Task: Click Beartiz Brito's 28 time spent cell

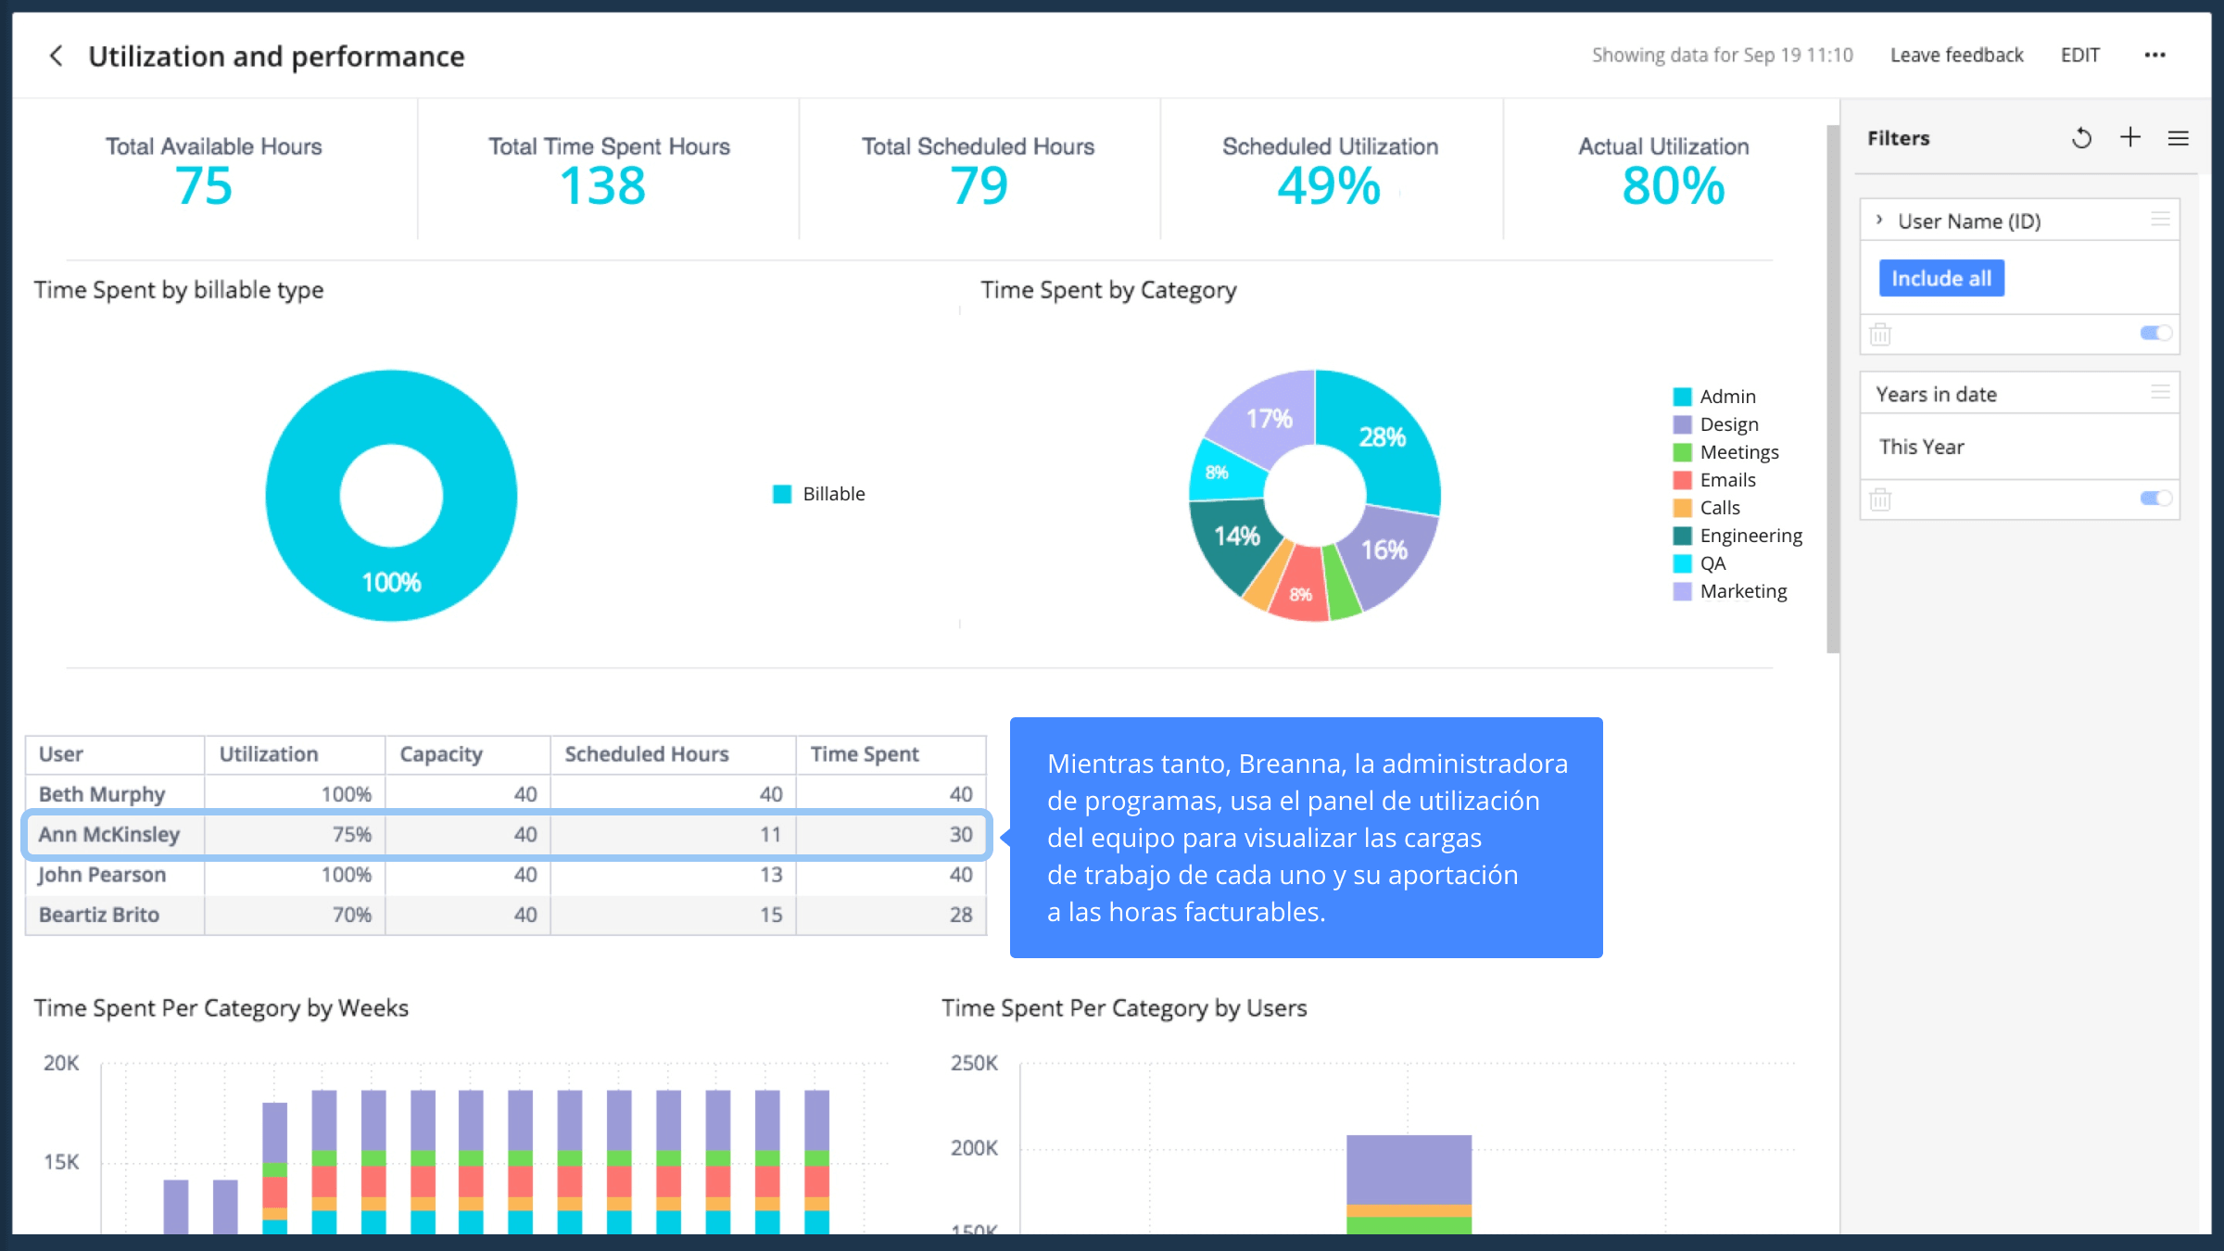Action: [891, 915]
